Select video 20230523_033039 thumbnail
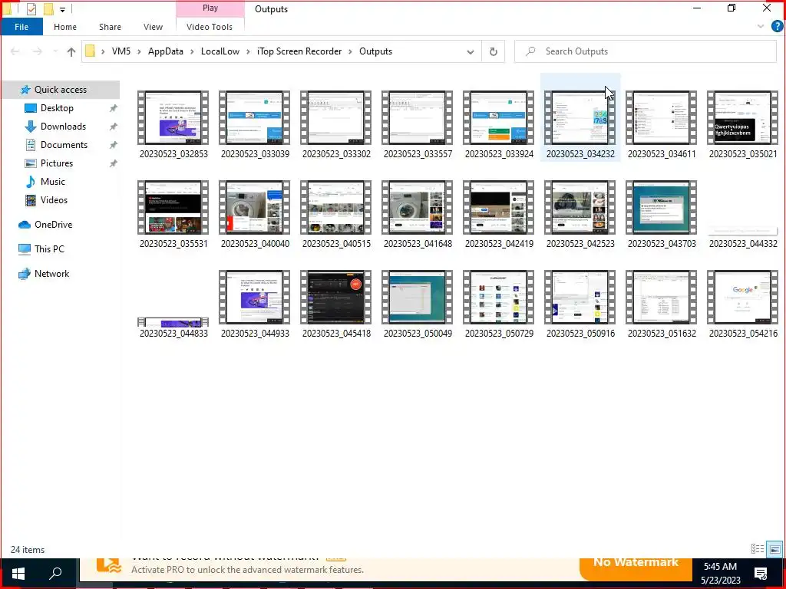The height and width of the screenshot is (589, 786). [x=255, y=125]
